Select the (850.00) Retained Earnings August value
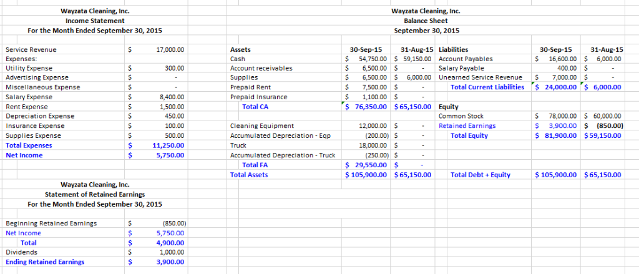Viewport: 639px width, 274px height. click(609, 126)
